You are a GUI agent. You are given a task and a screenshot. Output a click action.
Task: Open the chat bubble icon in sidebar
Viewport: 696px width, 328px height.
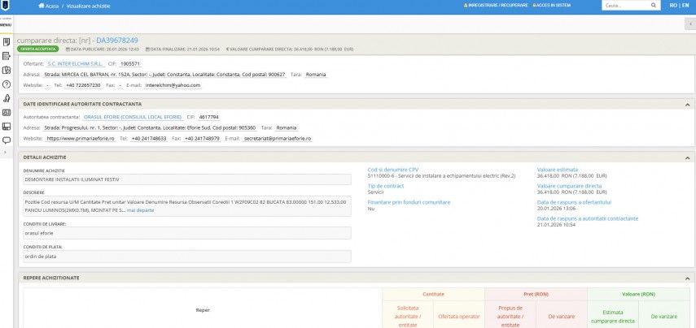(6, 139)
